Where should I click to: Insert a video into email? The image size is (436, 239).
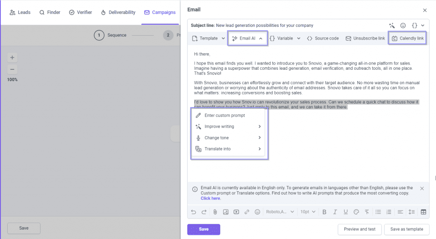(x=236, y=212)
